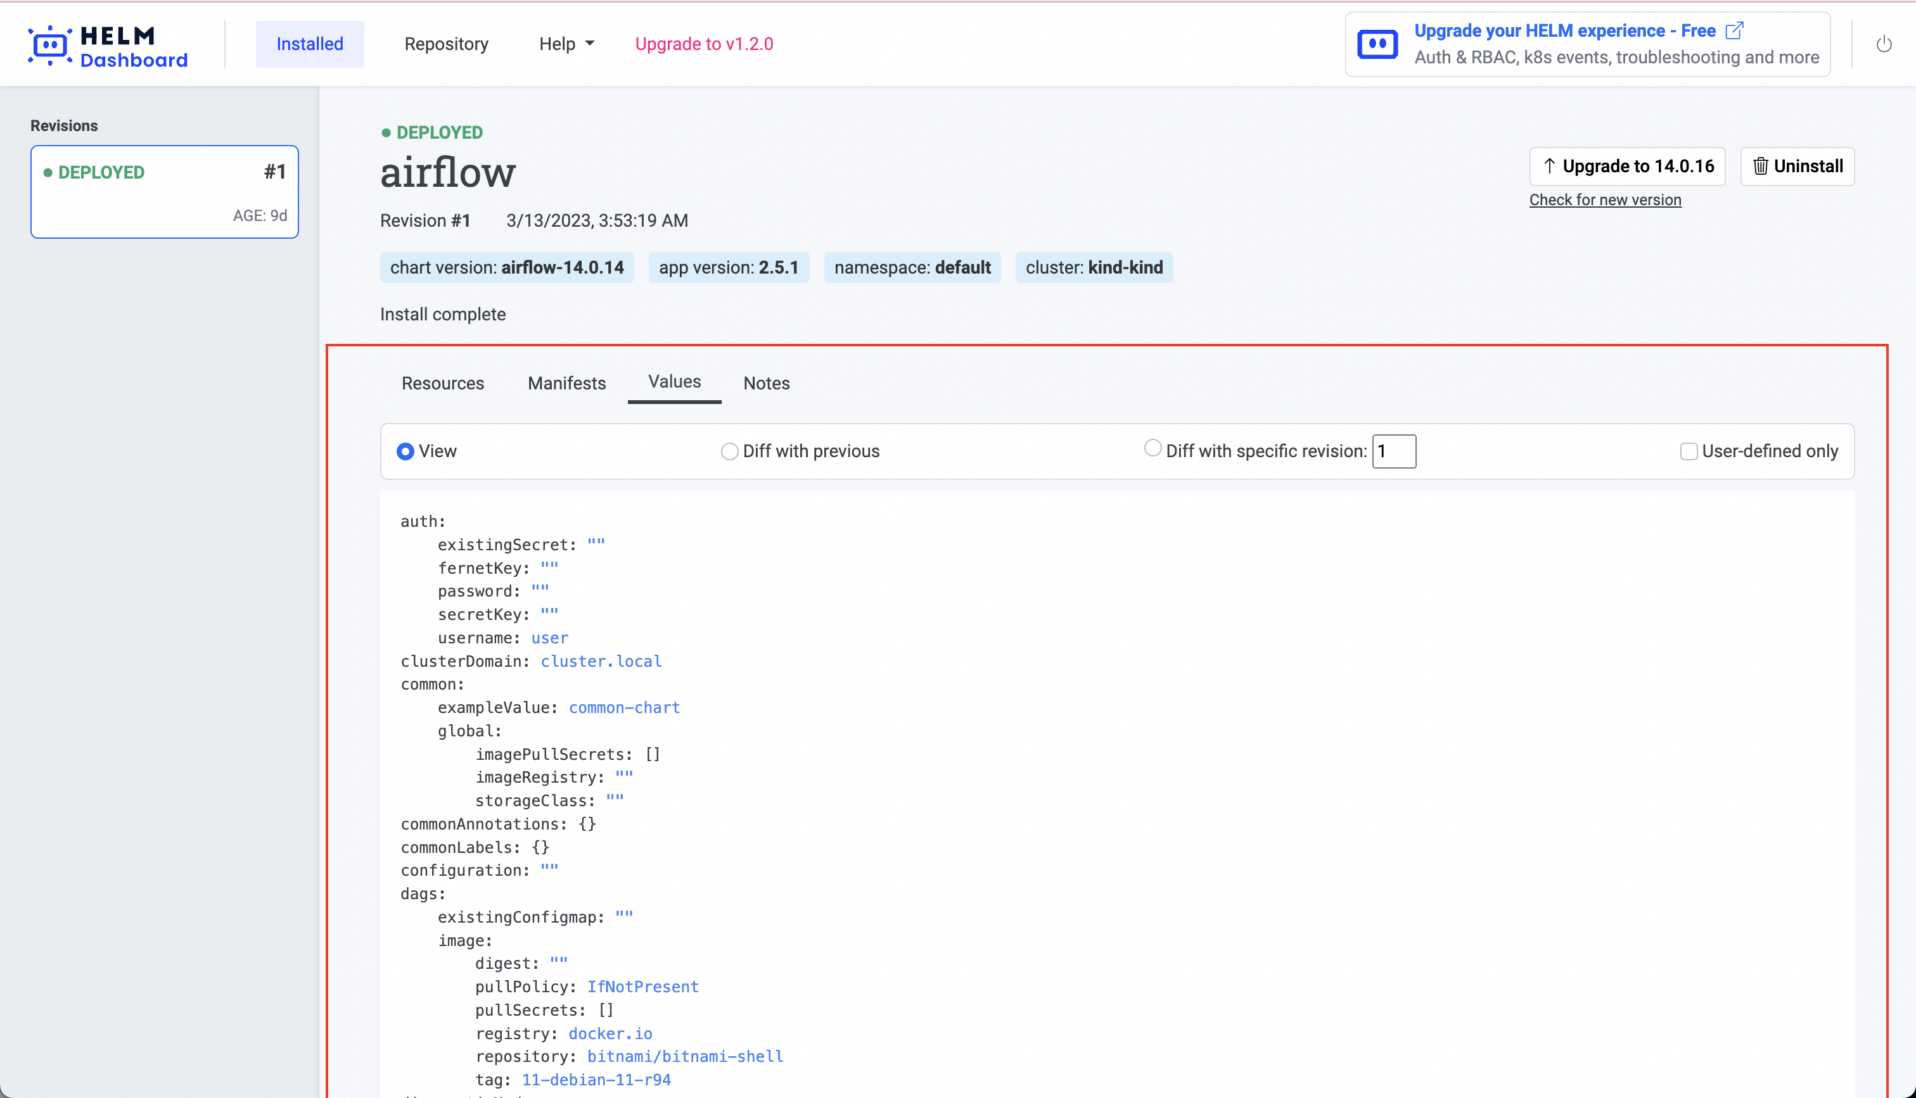Click the 'Upgrade to 14.0.16' button
This screenshot has width=1916, height=1098.
[1628, 166]
